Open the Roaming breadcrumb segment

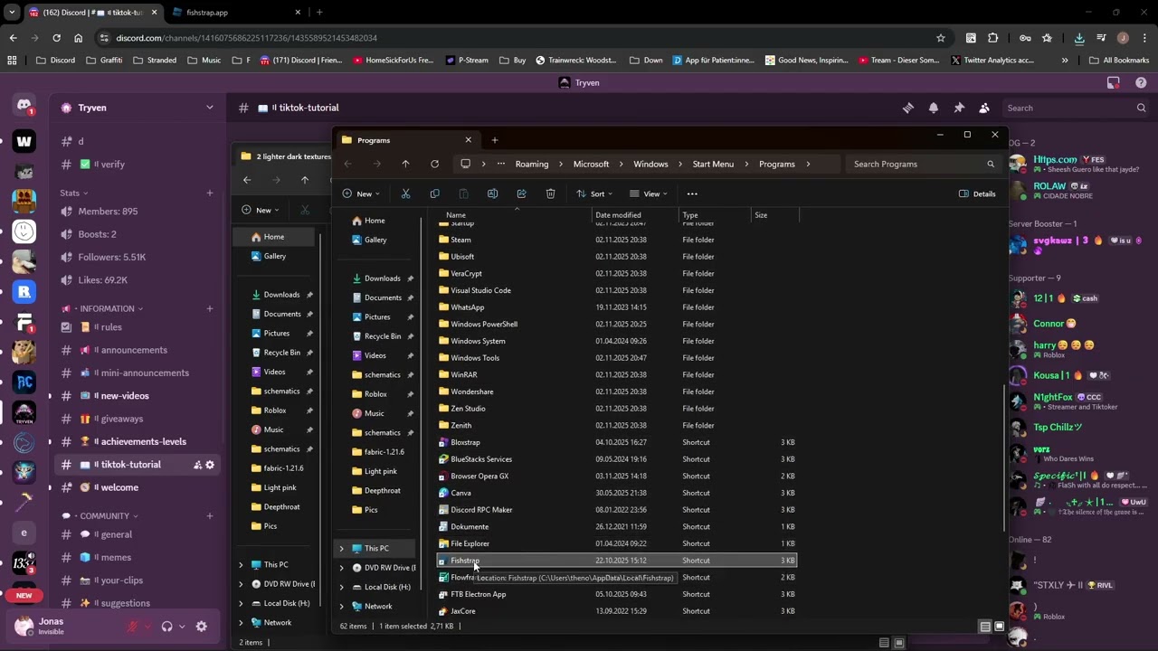(532, 164)
